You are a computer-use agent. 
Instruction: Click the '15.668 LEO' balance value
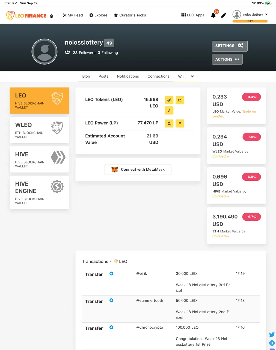point(151,103)
